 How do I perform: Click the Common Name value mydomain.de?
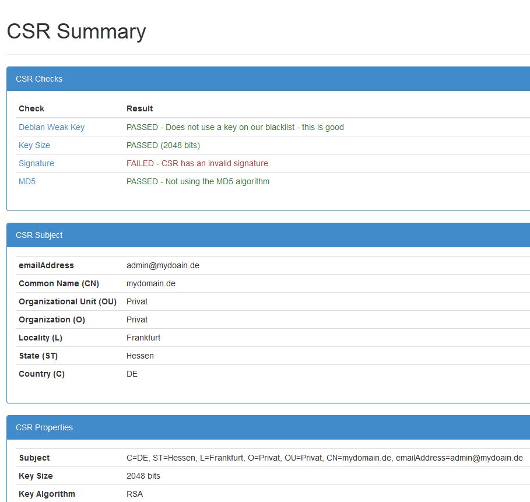(x=150, y=283)
